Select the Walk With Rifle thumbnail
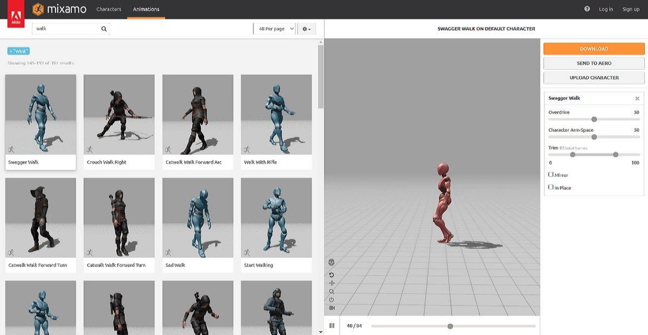The width and height of the screenshot is (648, 335). (x=276, y=114)
